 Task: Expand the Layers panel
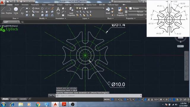pyautogui.click(x=86, y=18)
